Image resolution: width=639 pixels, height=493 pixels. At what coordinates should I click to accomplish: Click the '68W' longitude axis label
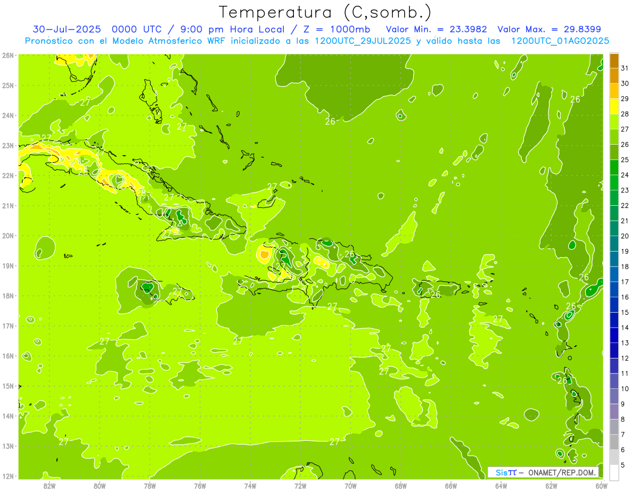click(x=401, y=486)
